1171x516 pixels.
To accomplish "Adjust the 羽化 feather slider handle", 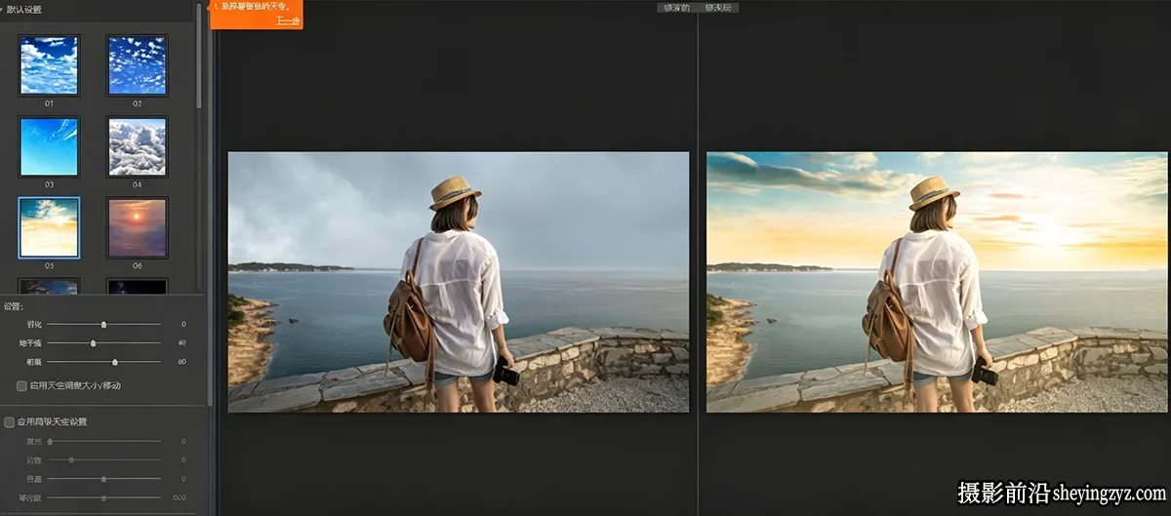I will pyautogui.click(x=104, y=324).
